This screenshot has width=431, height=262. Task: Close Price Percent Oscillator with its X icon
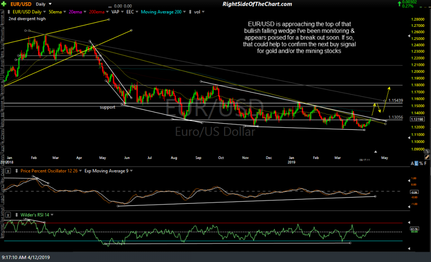[8, 171]
